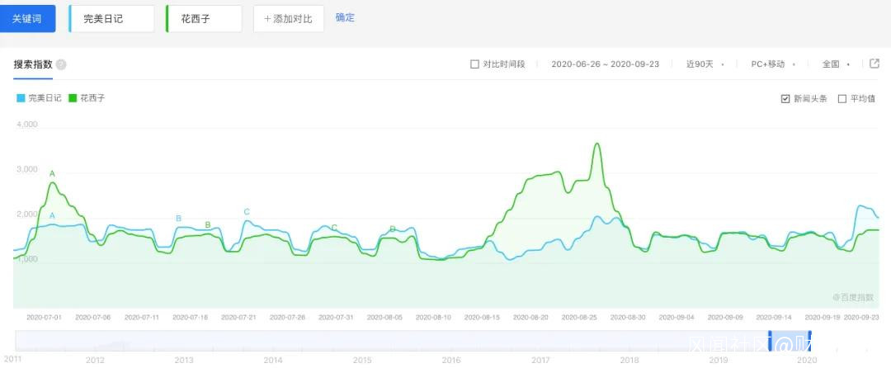The height and width of the screenshot is (368, 891).
Task: Uncheck the 新闻头条 checkbox
Action: coord(785,99)
